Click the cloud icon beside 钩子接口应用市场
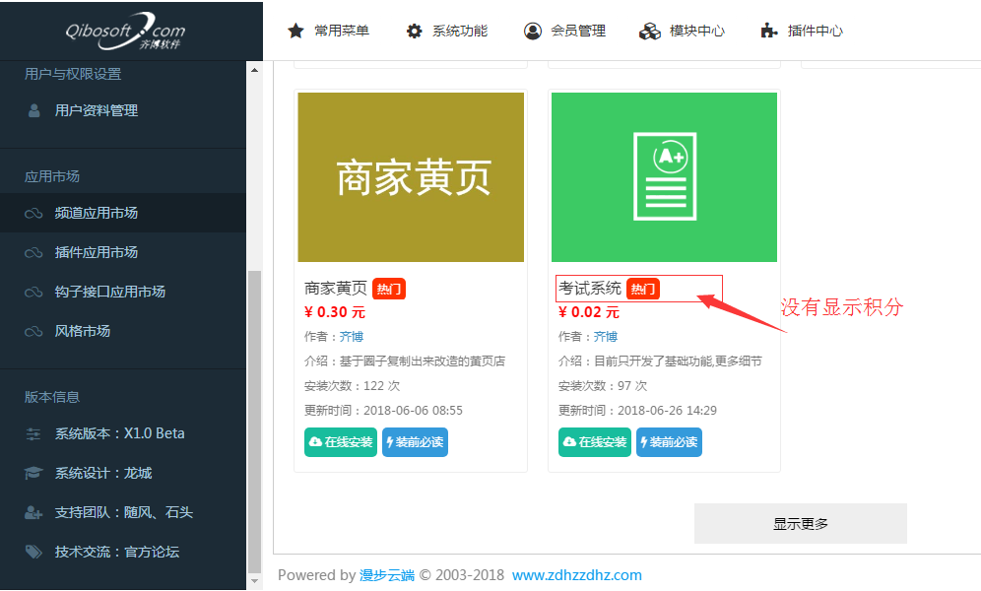Viewport: 981px width, 591px height. click(33, 293)
